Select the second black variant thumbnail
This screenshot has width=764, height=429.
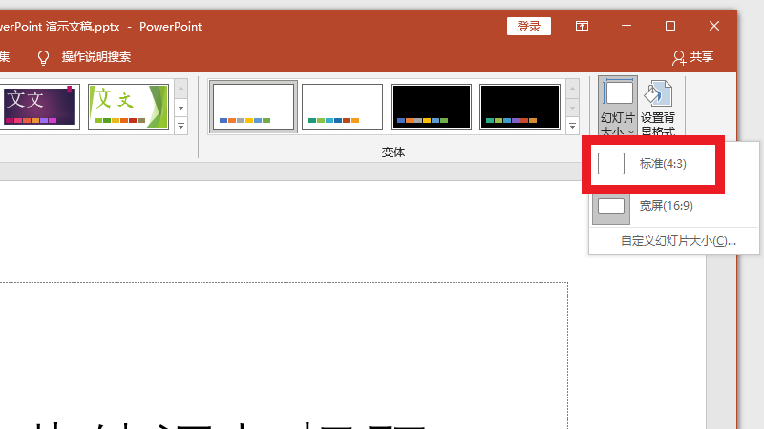tap(520, 106)
